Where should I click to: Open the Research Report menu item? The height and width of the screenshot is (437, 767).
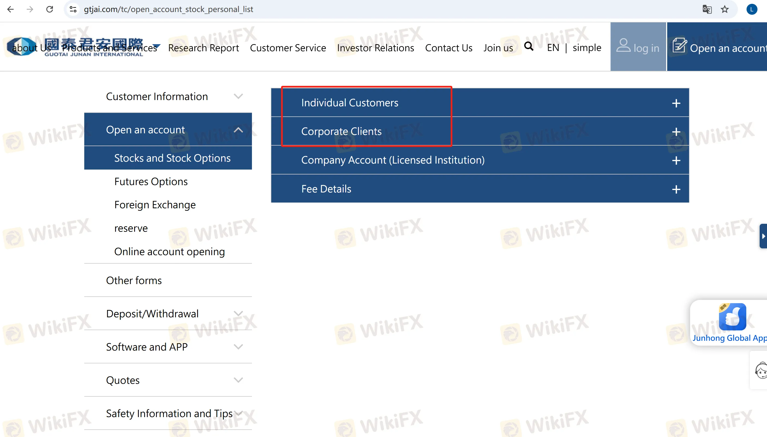(203, 48)
